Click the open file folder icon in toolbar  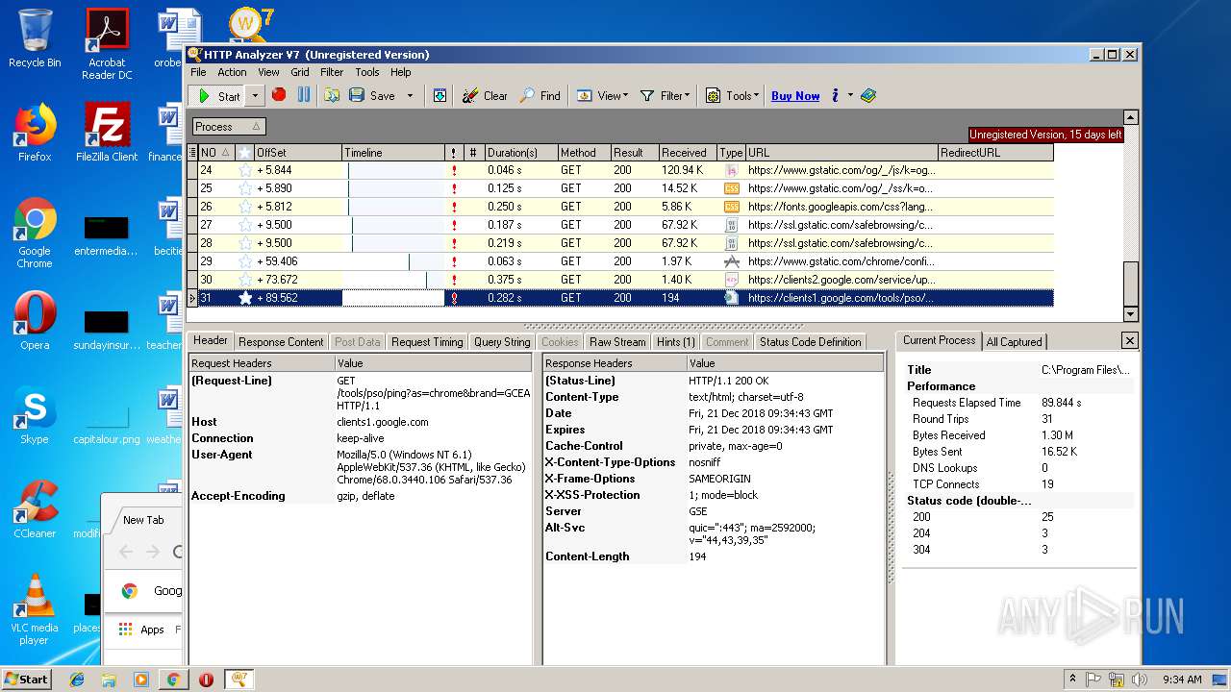pos(332,95)
